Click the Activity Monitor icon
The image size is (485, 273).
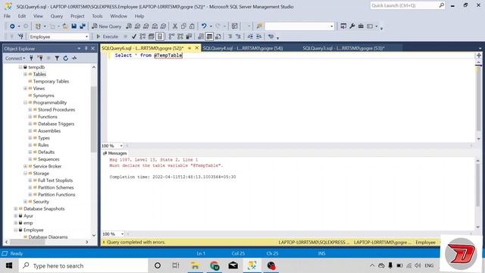pyautogui.click(x=74, y=58)
